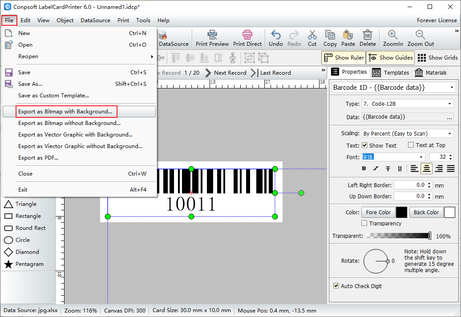This screenshot has width=461, height=317.
Task: Adjust the Left Right Border stepper
Action: [x=429, y=185]
